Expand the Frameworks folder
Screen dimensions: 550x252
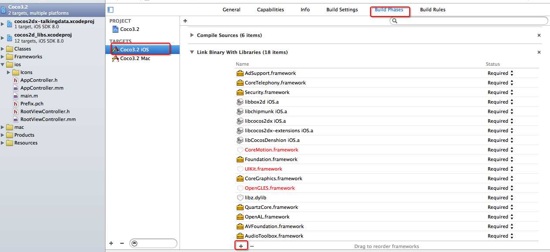pyautogui.click(x=3, y=57)
